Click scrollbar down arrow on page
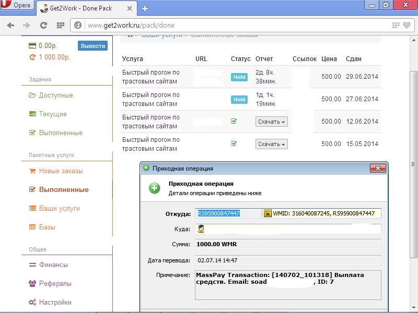The width and height of the screenshot is (418, 313). point(413,308)
